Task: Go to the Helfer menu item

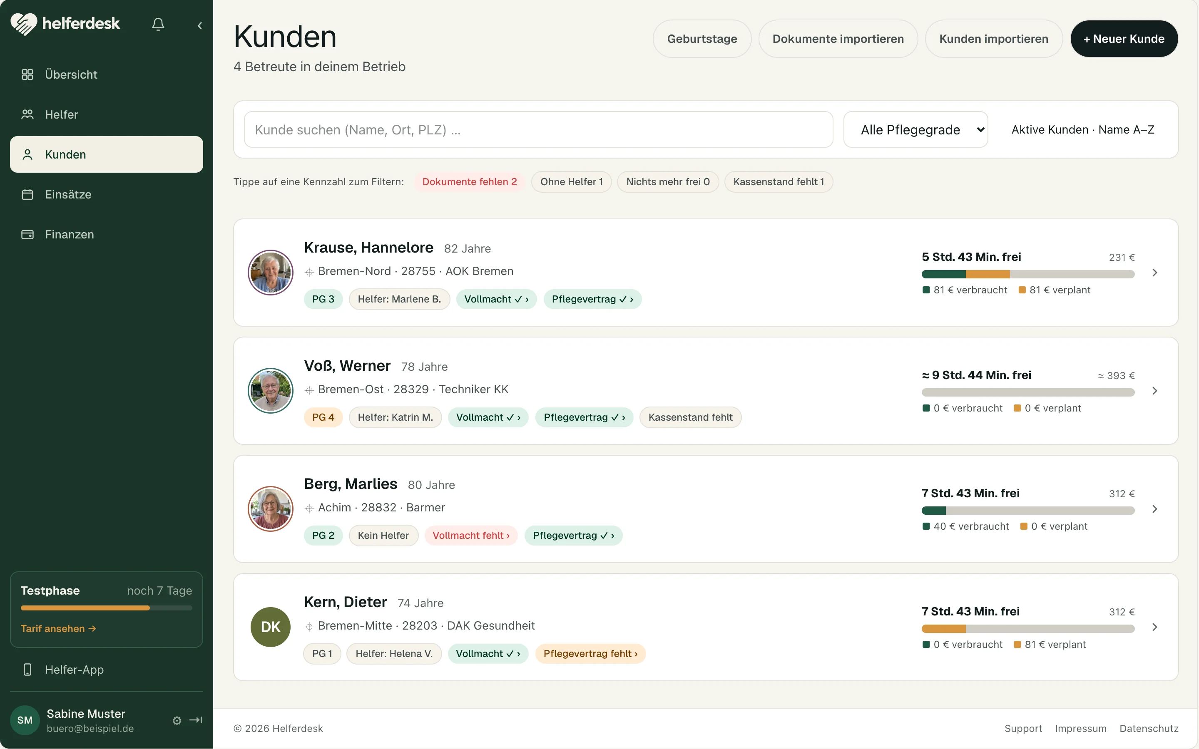Action: (107, 114)
